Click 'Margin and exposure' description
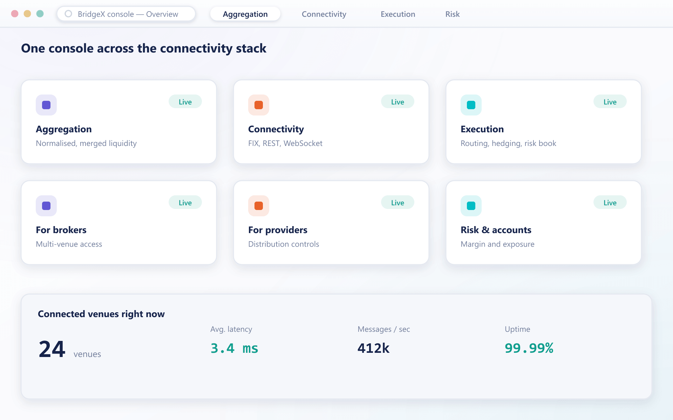 tap(497, 244)
